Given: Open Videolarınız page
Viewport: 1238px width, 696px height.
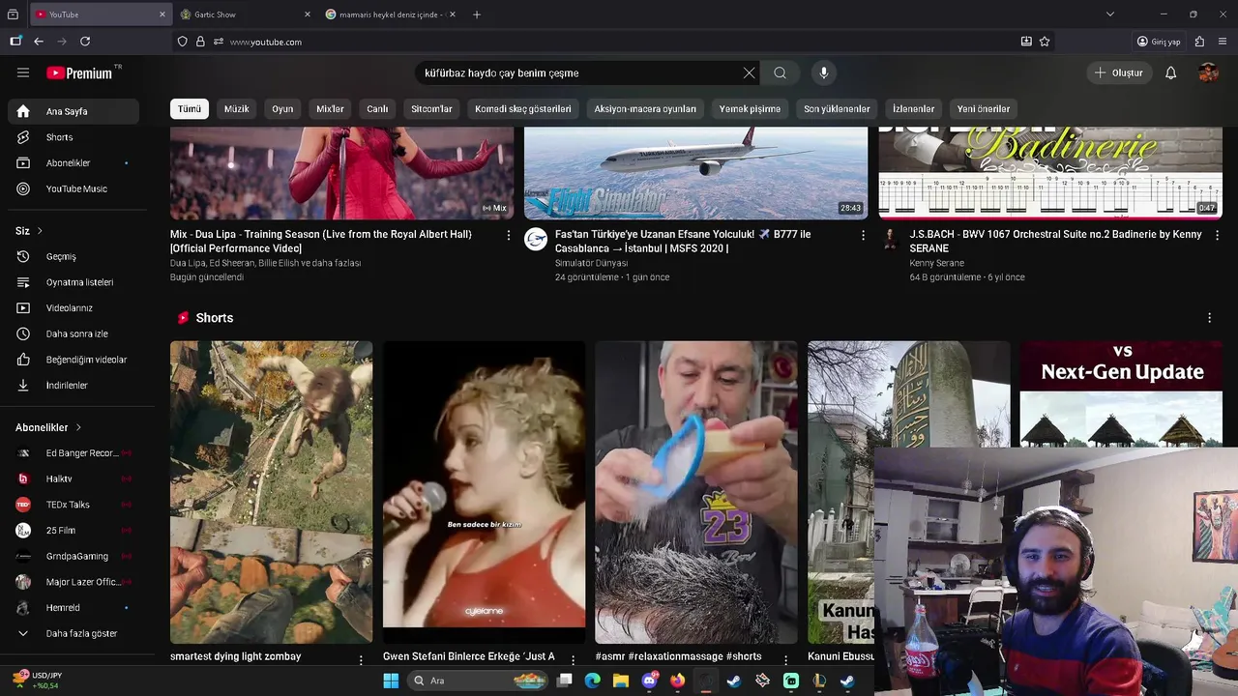Looking at the screenshot, I should click(x=74, y=307).
